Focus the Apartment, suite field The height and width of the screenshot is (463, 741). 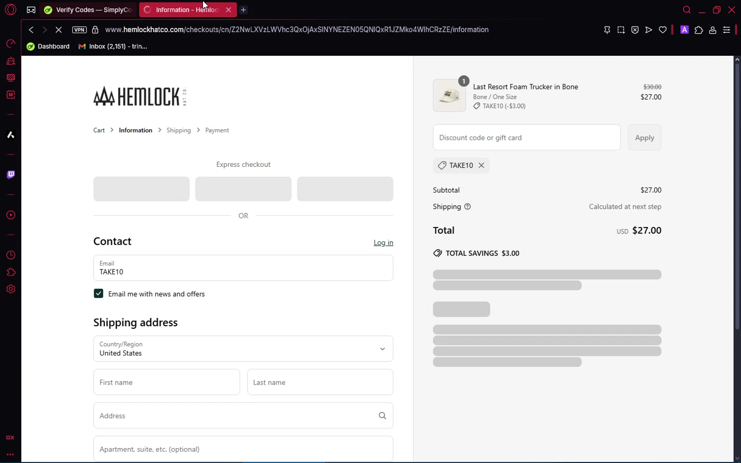pyautogui.click(x=243, y=449)
